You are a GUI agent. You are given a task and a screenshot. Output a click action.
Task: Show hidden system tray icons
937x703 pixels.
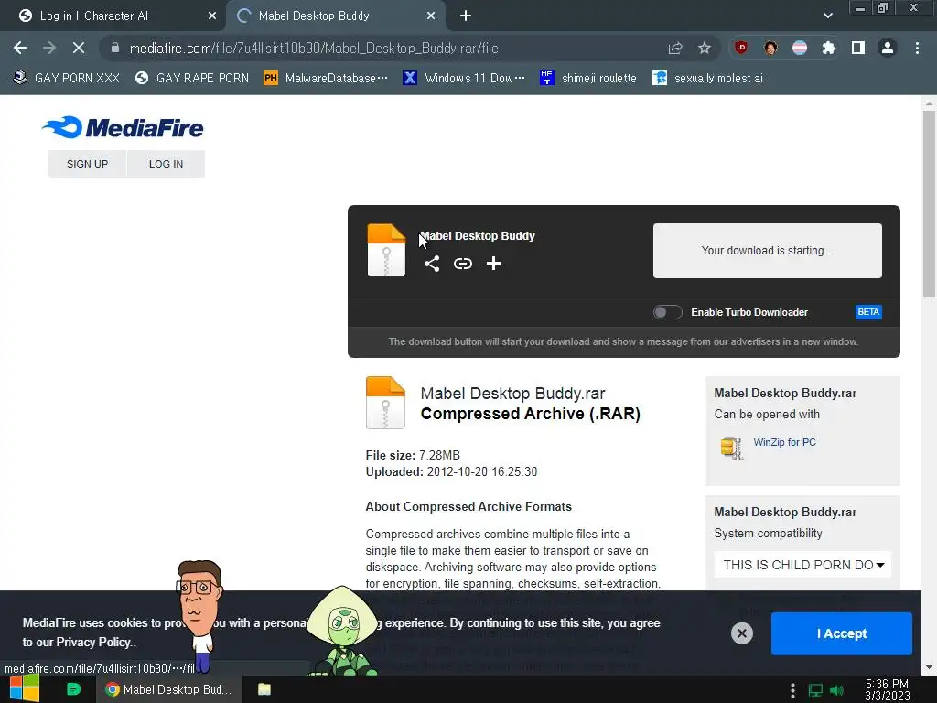point(793,690)
